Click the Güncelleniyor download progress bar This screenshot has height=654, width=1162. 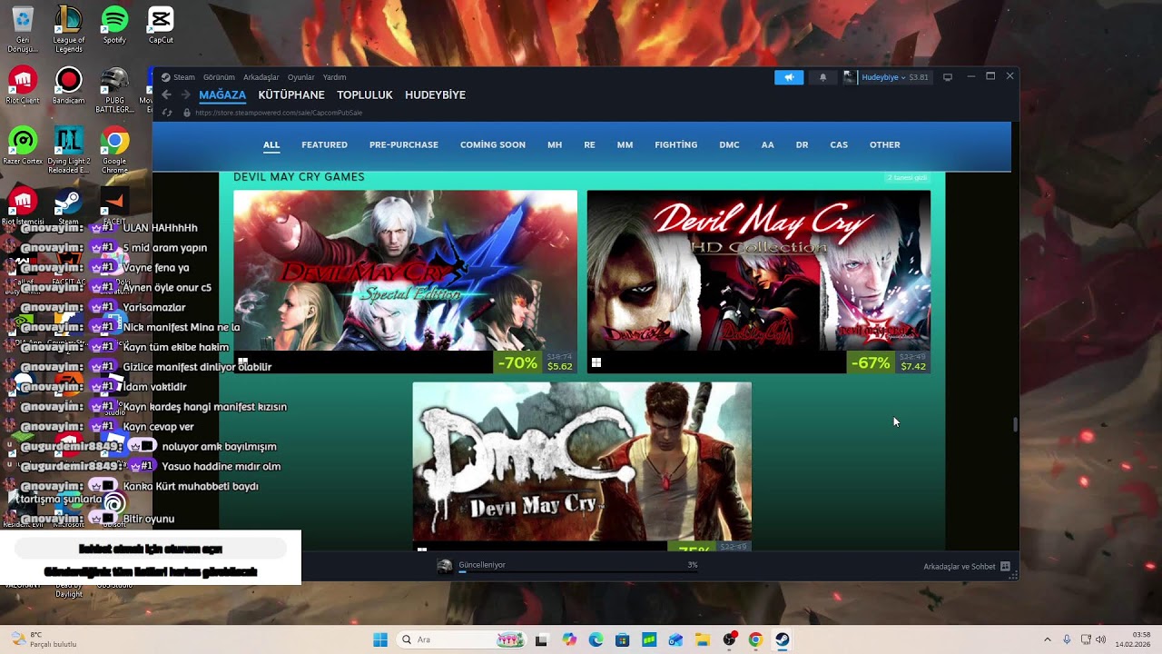point(578,571)
